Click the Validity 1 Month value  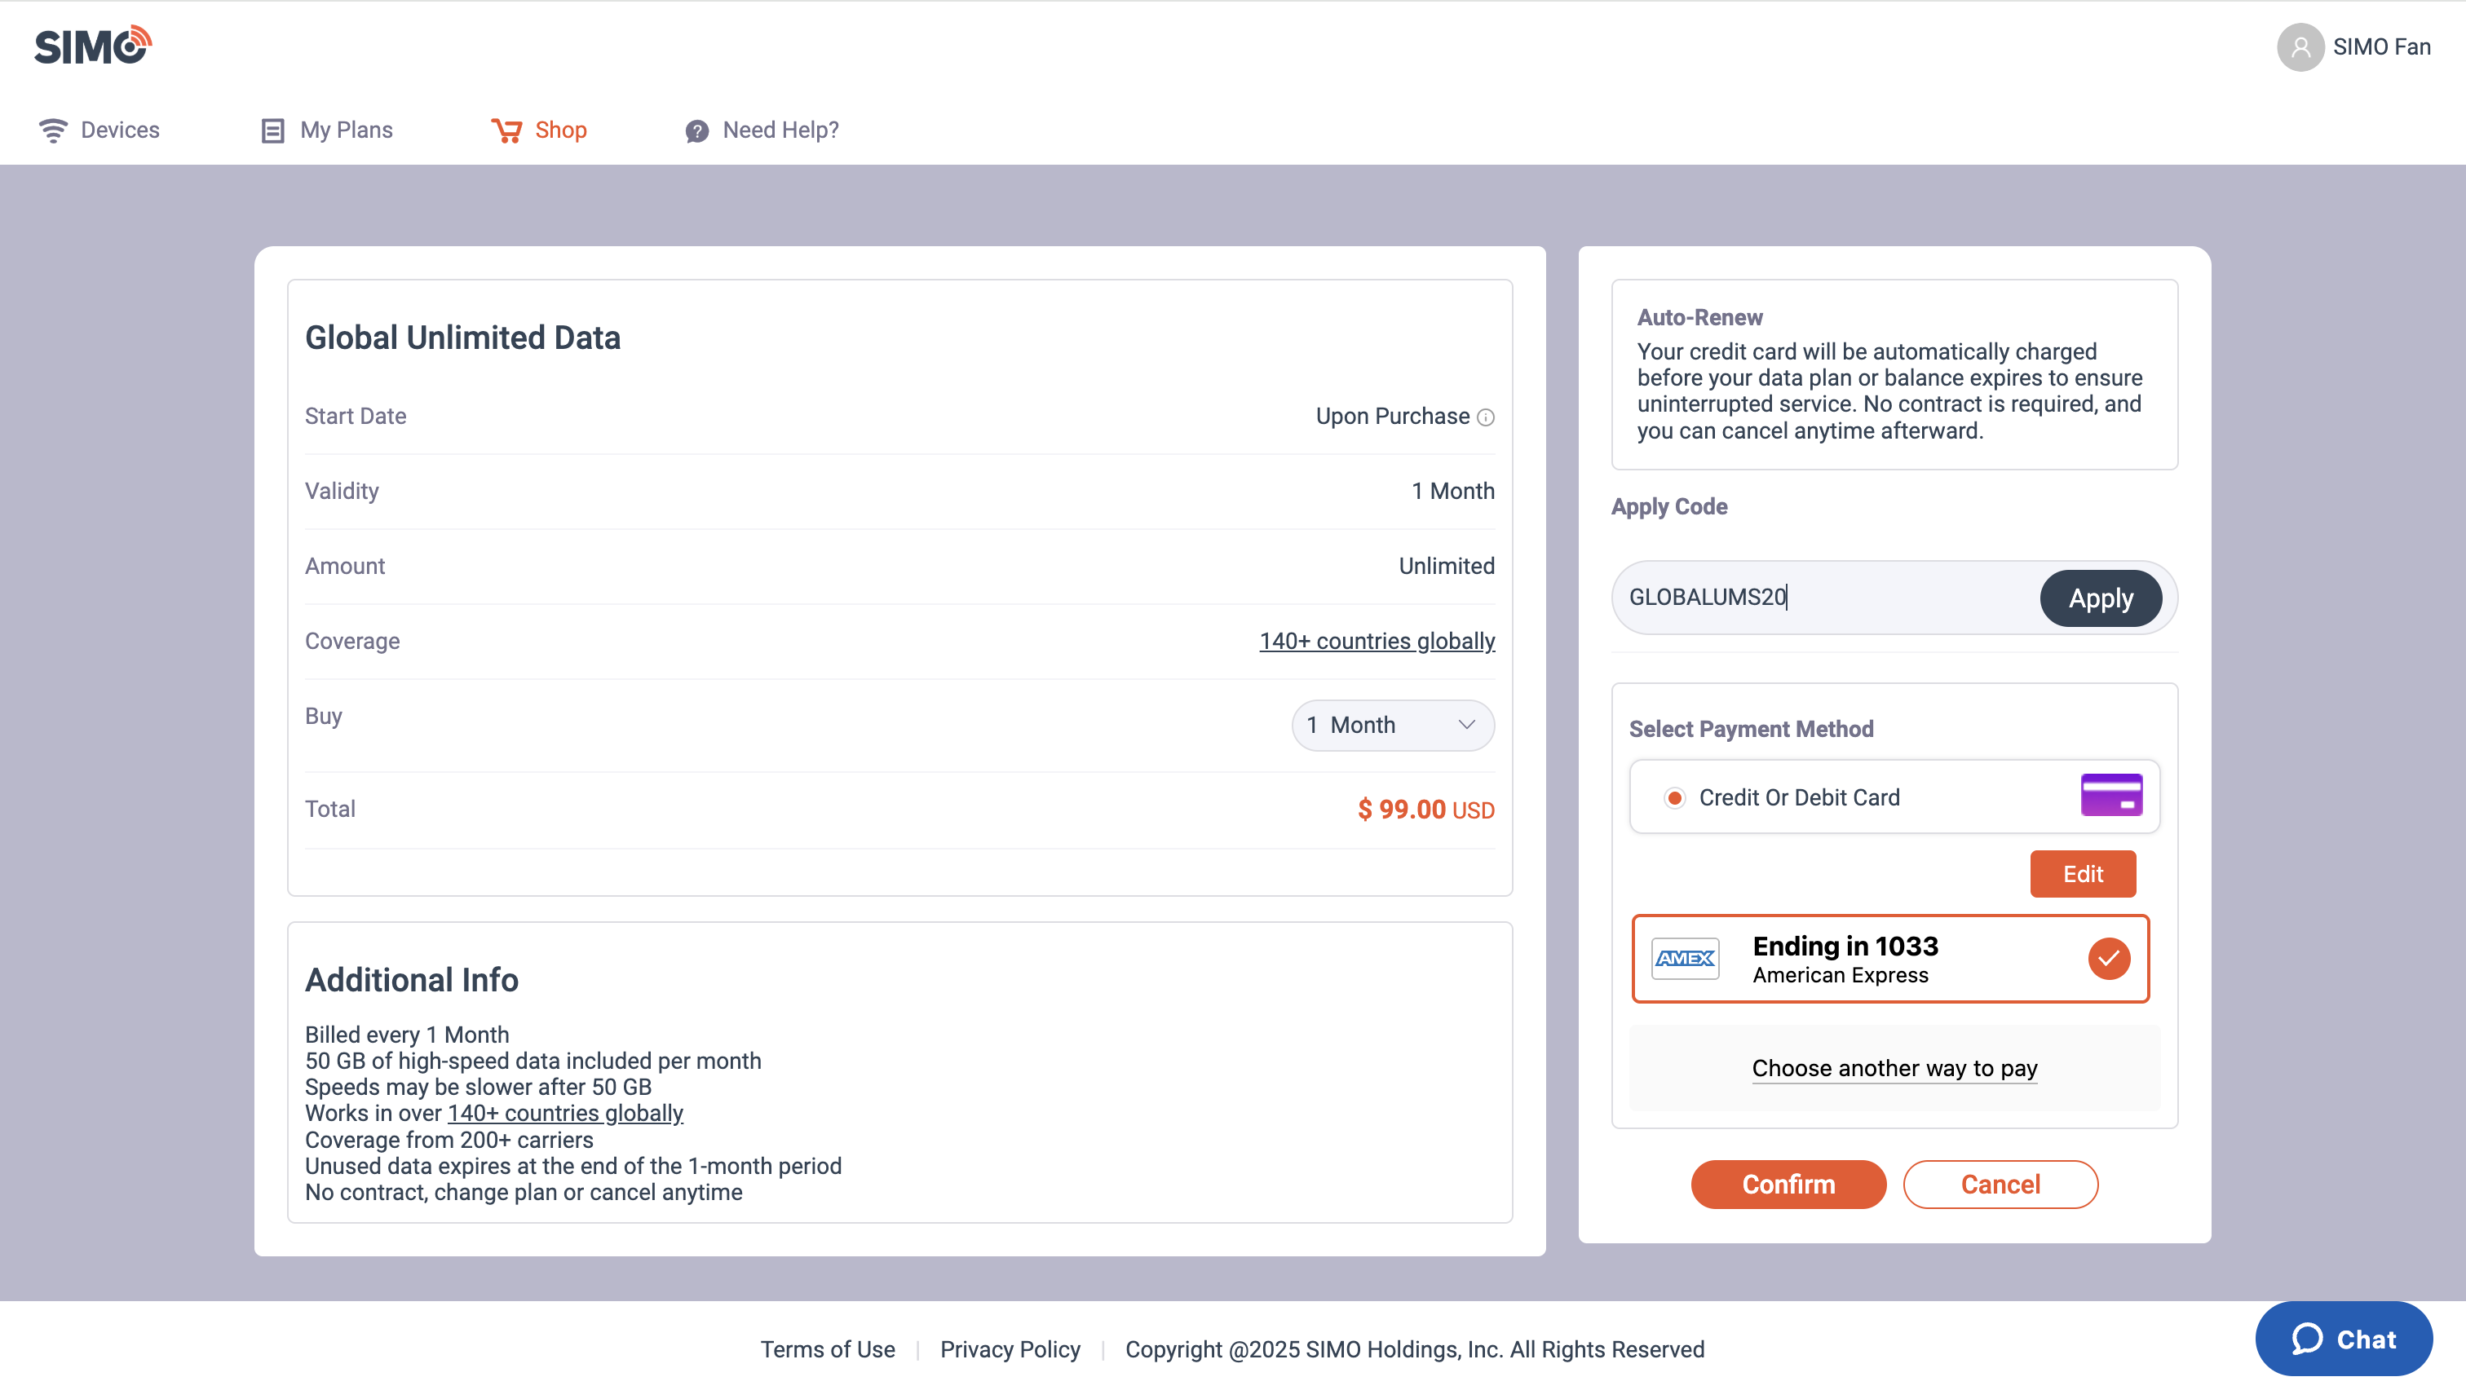[x=1452, y=491]
